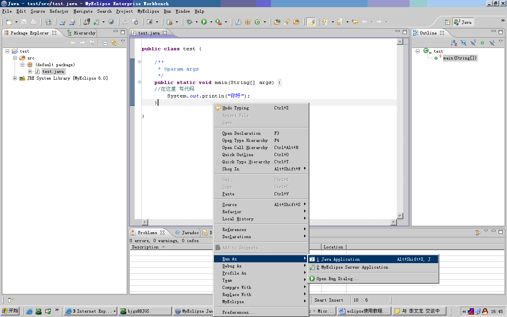Open the Run button dropdown arrow

click(211, 22)
